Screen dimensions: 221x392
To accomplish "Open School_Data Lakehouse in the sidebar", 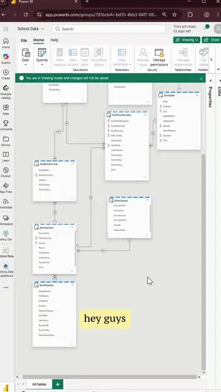I will coord(6,269).
